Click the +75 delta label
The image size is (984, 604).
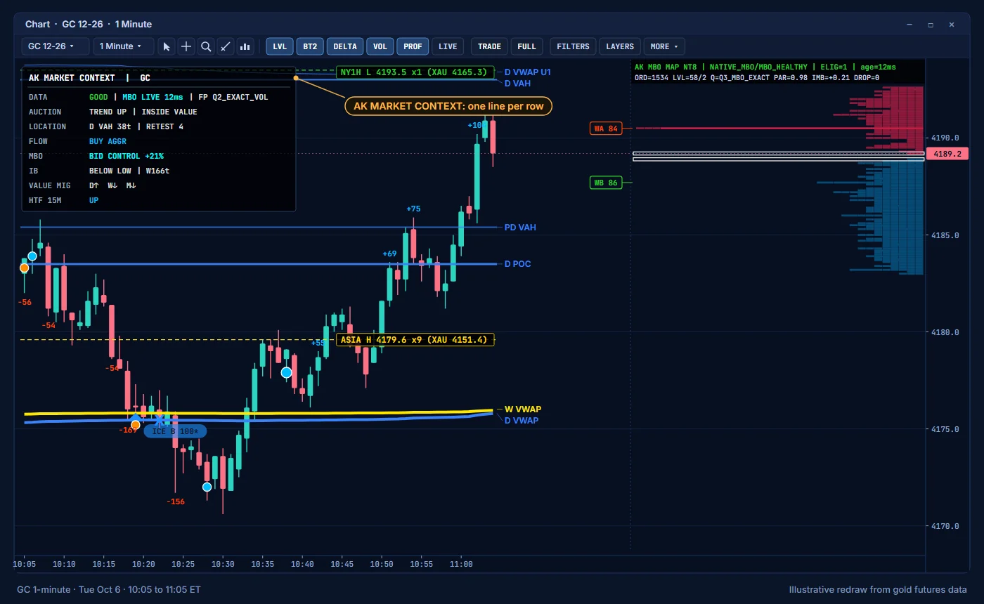413,209
